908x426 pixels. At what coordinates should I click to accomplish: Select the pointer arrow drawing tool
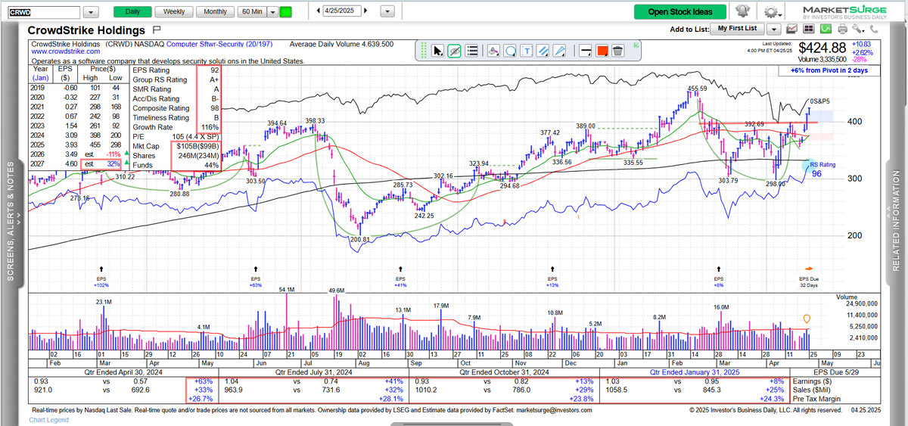(x=437, y=51)
